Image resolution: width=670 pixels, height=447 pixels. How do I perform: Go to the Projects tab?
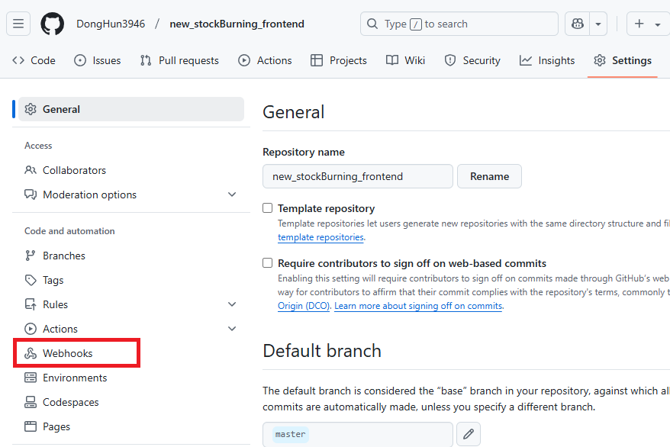[x=338, y=60]
